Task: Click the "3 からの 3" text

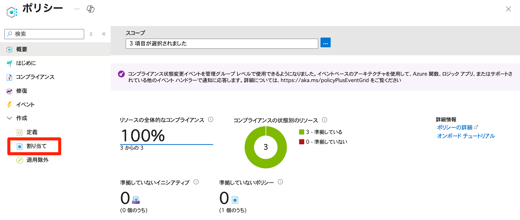Action: point(132,148)
